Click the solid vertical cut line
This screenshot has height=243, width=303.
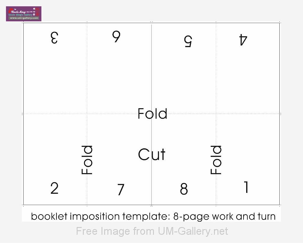[151, 74]
